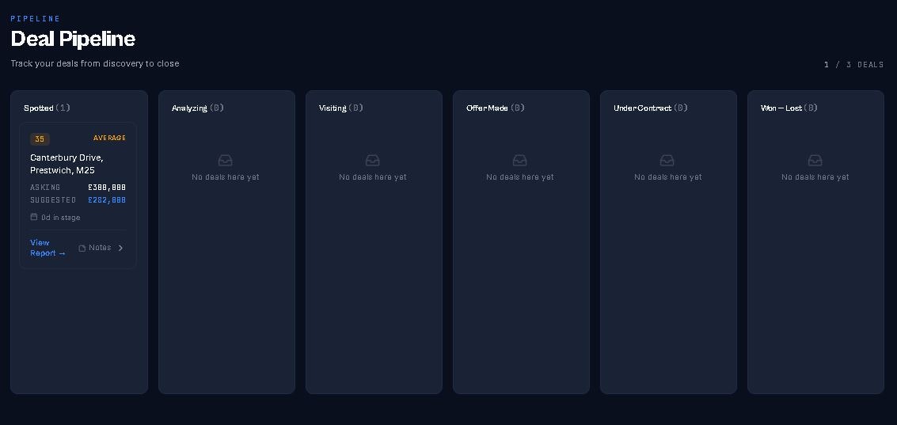897x425 pixels.
Task: Click 'No deals here yet' in Visiting column
Action: [372, 176]
